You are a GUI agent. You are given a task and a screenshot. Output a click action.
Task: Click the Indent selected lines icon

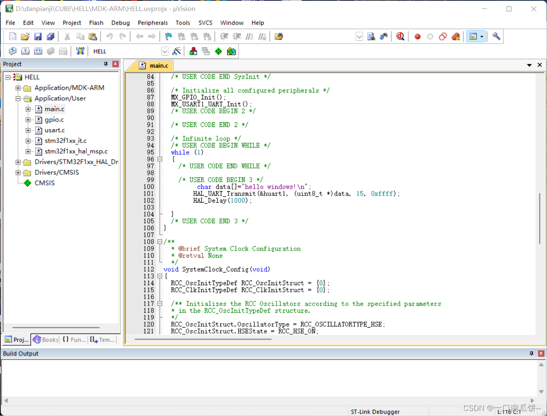coord(224,36)
